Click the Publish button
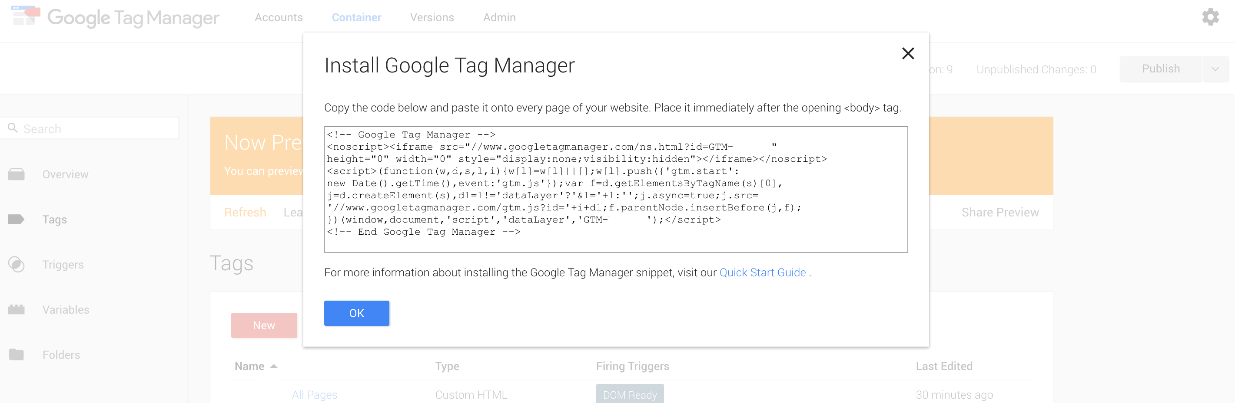The width and height of the screenshot is (1235, 403). pyautogui.click(x=1161, y=69)
